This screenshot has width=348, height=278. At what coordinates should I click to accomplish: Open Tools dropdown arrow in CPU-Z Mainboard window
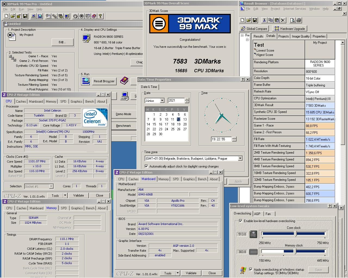(x=178, y=273)
